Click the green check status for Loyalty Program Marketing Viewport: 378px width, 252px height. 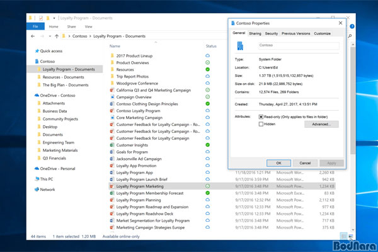pos(207,186)
